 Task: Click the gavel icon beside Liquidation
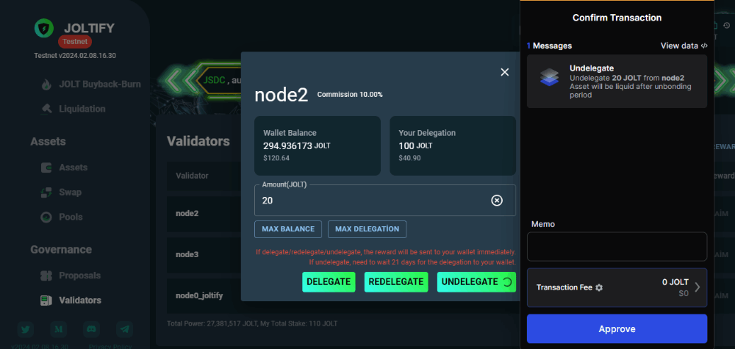pyautogui.click(x=46, y=109)
